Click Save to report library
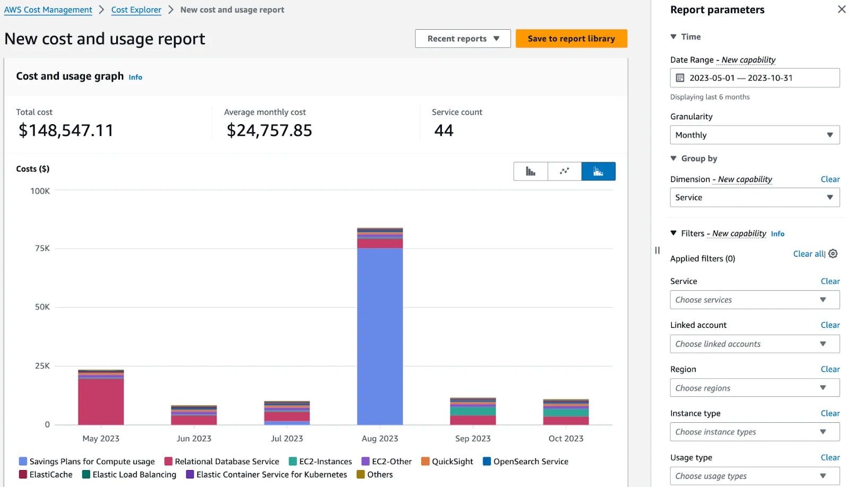 [x=571, y=38]
